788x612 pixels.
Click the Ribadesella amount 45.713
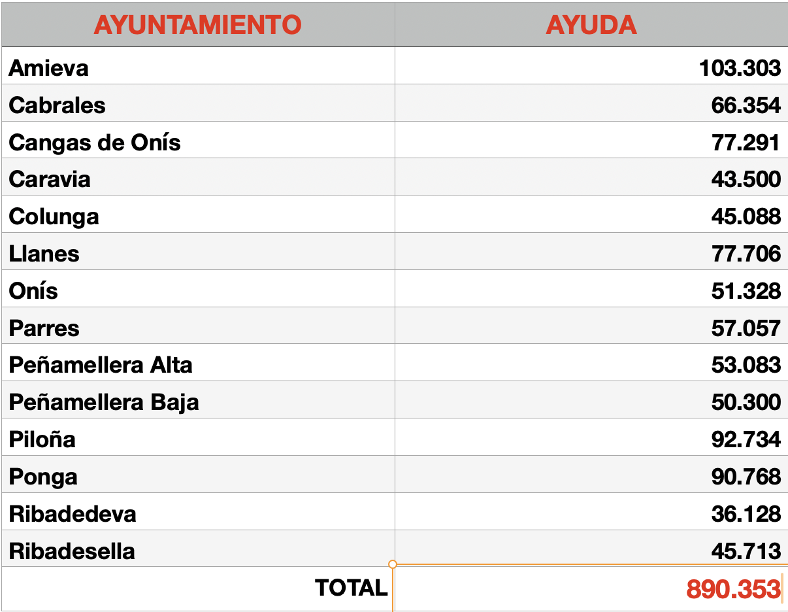pyautogui.click(x=746, y=551)
